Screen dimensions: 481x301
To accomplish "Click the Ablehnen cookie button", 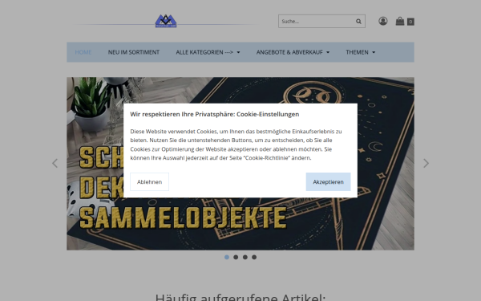I will coord(149,182).
